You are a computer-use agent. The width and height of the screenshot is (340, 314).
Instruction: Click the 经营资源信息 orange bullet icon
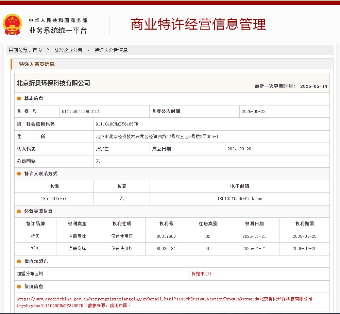(x=19, y=211)
